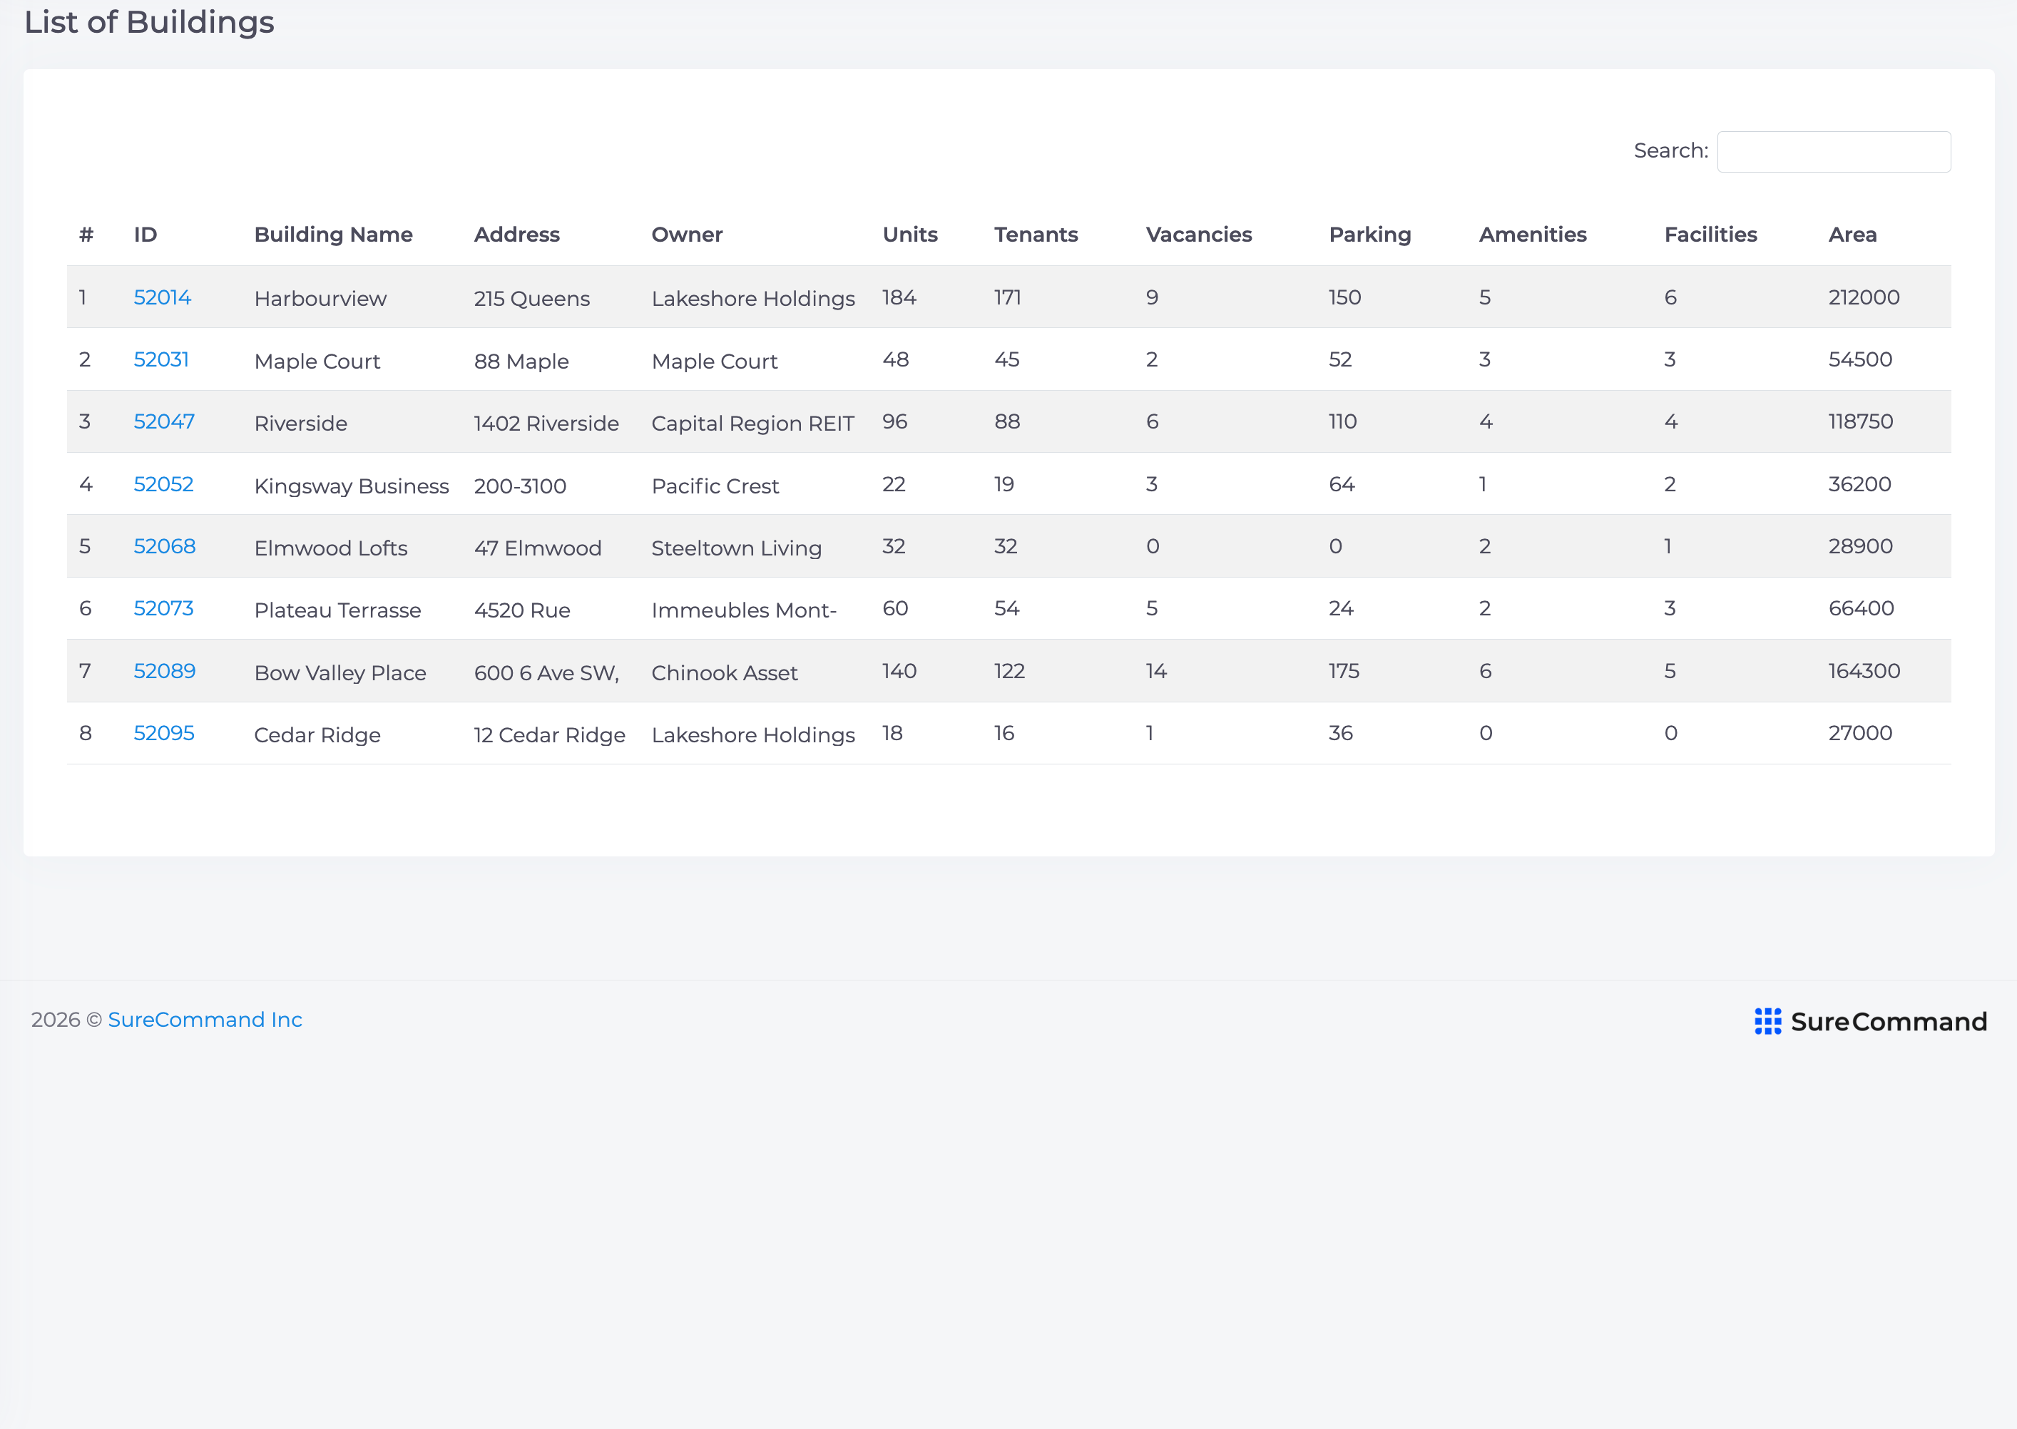The image size is (2017, 1429).
Task: Sort by the Facilities column header
Action: [x=1710, y=234]
